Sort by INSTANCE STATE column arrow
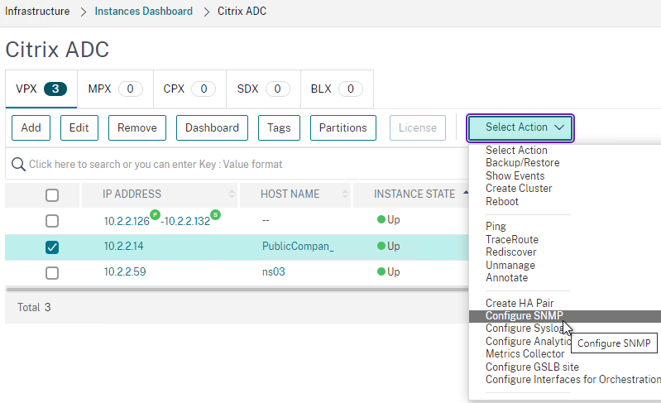Image resolution: width=661 pixels, height=403 pixels. tap(466, 193)
